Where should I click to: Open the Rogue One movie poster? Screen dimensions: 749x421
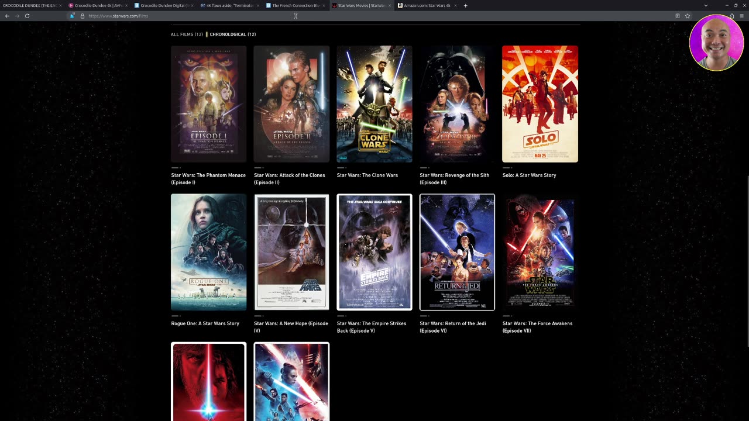[208, 252]
